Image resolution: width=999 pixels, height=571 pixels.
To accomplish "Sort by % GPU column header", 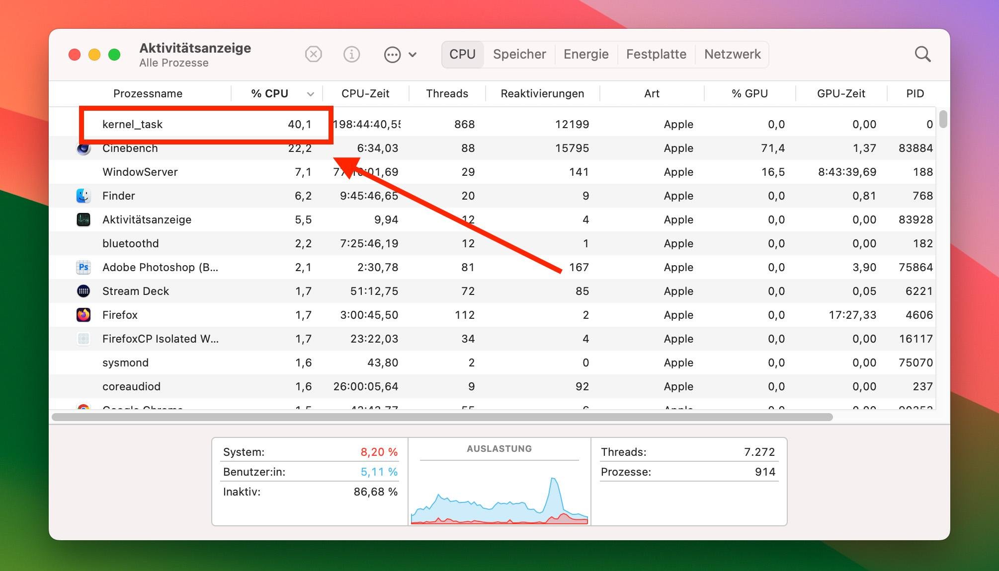I will click(749, 93).
